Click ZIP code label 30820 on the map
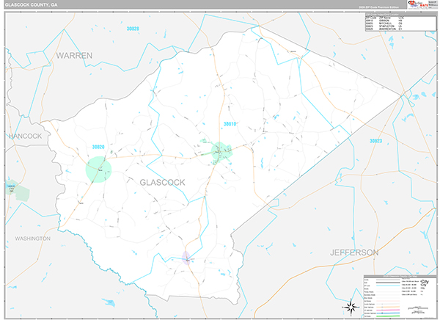This screenshot has height=320, width=440. click(98, 147)
